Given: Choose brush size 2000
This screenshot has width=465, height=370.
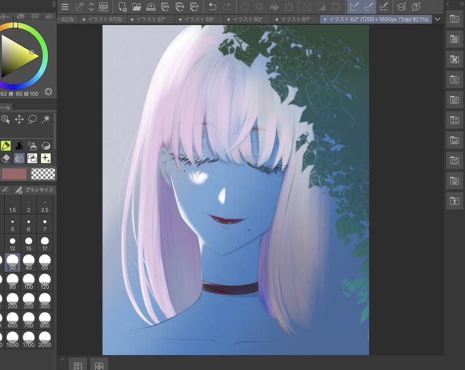Looking at the screenshot, I should point(44,339).
